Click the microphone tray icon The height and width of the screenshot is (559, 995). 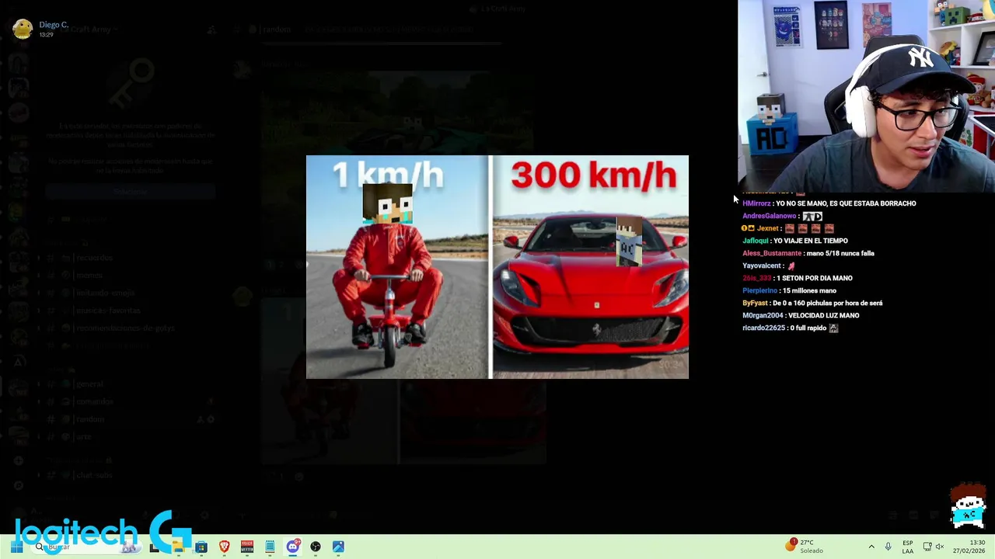click(x=888, y=547)
